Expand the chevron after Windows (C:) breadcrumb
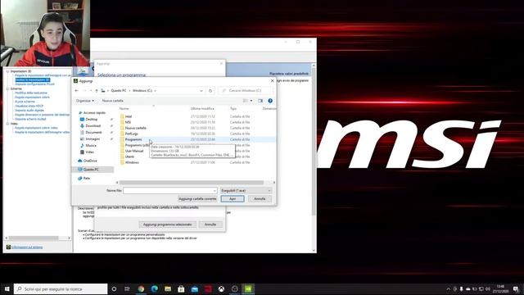Viewport: 524px width, 295px height. click(155, 91)
